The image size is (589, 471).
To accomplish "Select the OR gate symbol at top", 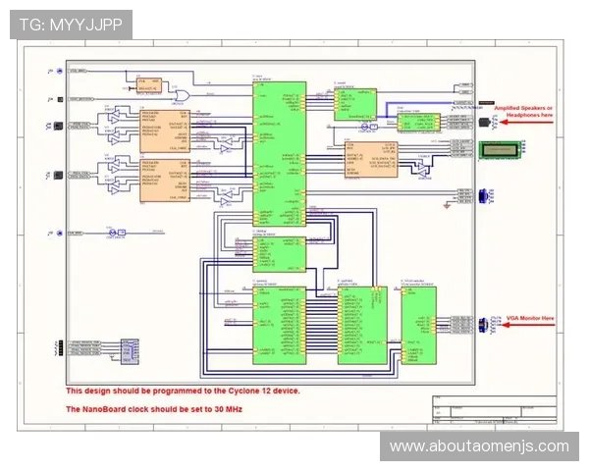I will pos(181,93).
